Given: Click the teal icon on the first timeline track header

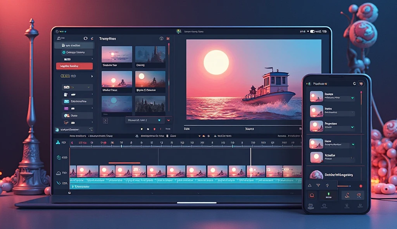Looking at the screenshot, I should pyautogui.click(x=58, y=143).
